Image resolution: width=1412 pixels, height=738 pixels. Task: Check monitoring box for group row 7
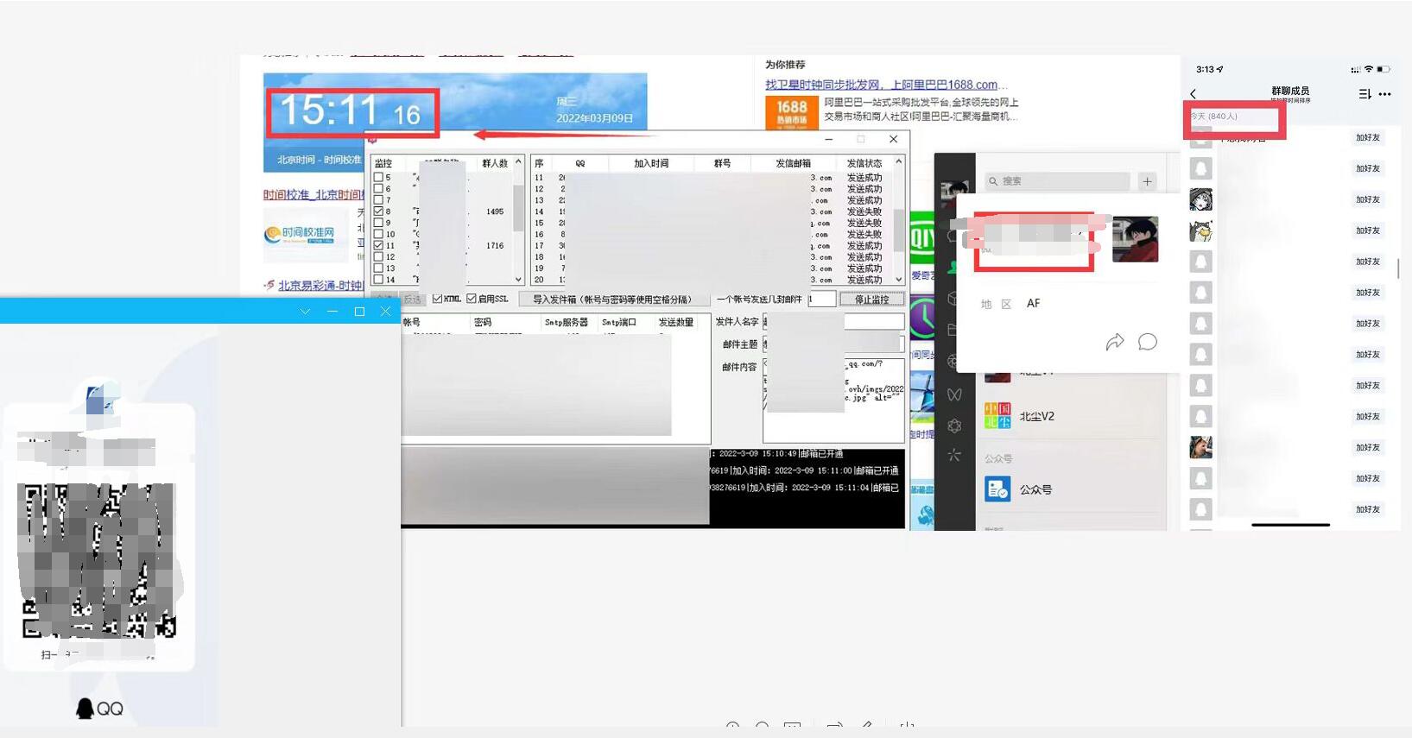[x=378, y=199]
